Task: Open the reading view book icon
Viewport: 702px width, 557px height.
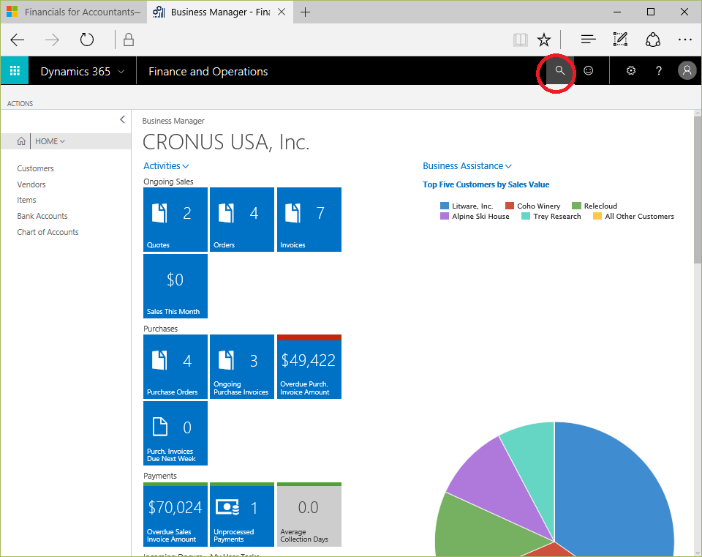Action: tap(520, 40)
